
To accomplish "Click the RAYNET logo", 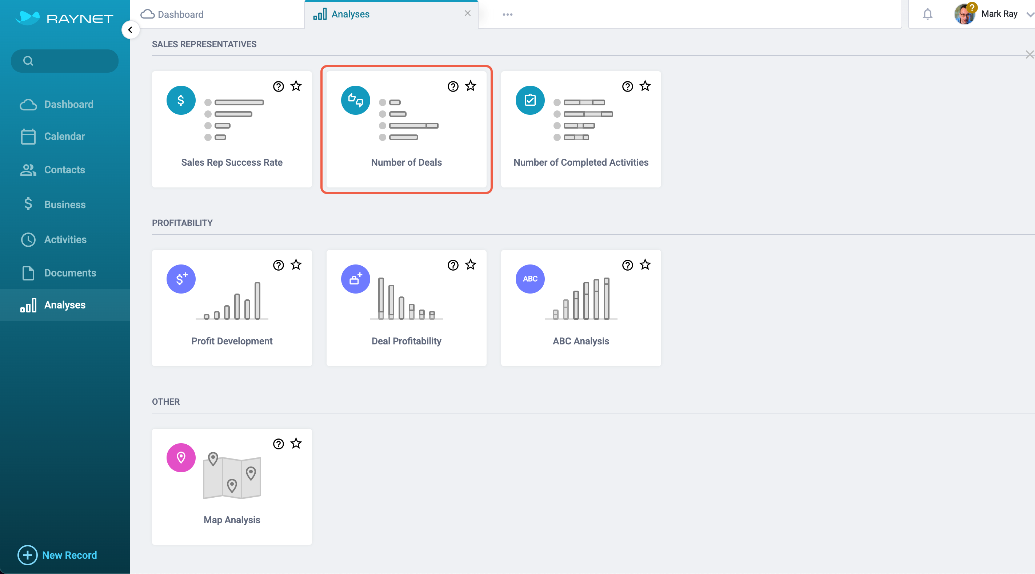I will pyautogui.click(x=65, y=18).
